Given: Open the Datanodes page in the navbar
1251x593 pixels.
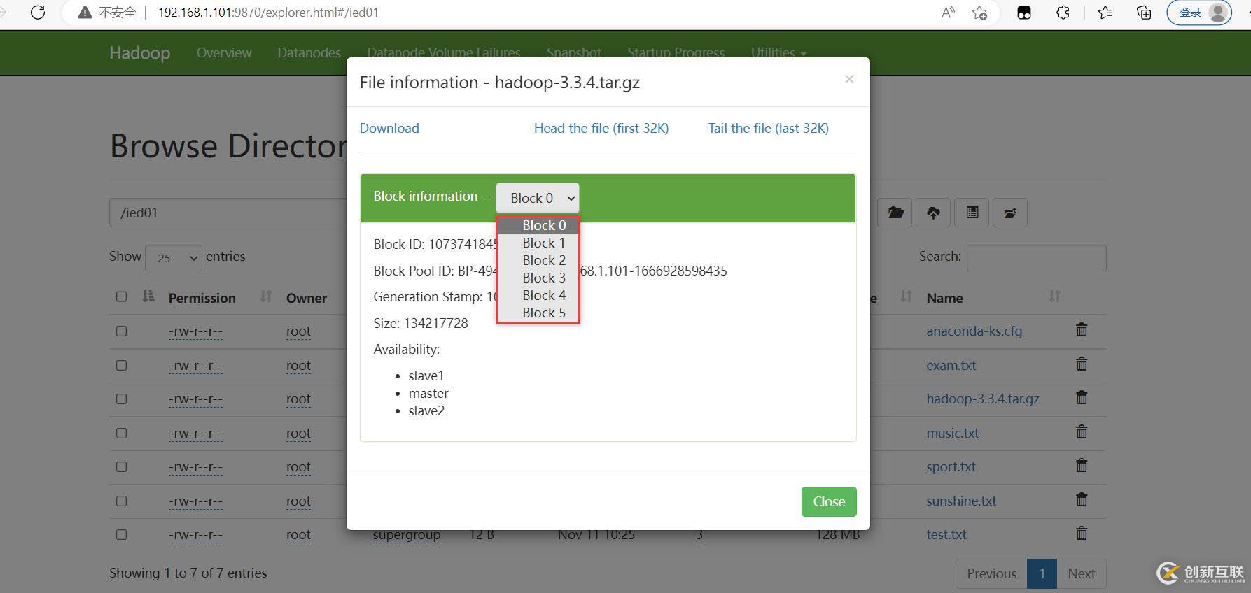Looking at the screenshot, I should click(309, 52).
